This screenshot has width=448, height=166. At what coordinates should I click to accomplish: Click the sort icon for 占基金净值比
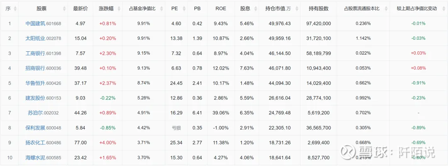(161, 9)
